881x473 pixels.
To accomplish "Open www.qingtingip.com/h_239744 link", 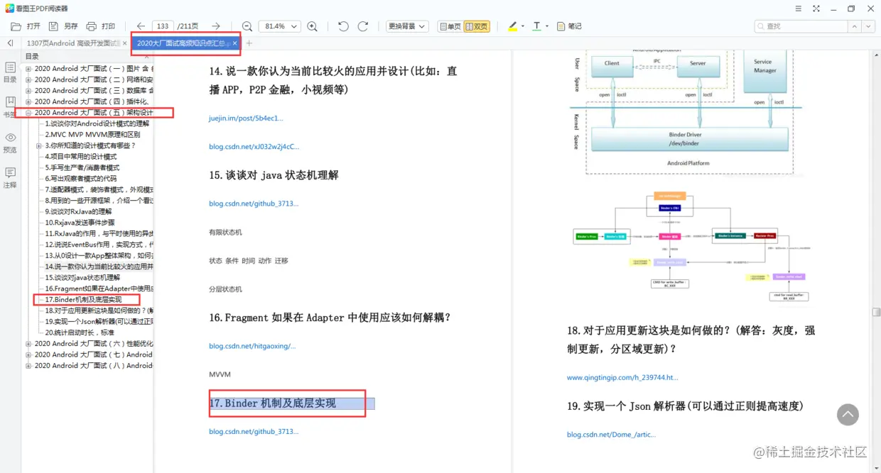I will pos(622,378).
